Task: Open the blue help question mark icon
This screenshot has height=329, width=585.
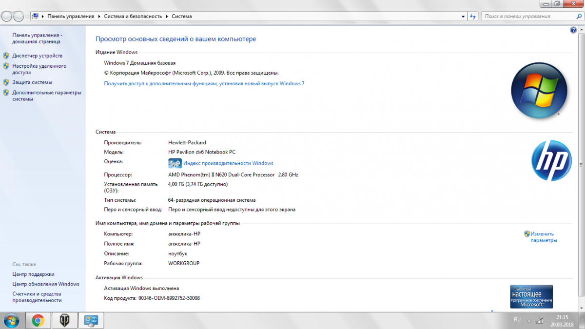Action: coord(573,30)
